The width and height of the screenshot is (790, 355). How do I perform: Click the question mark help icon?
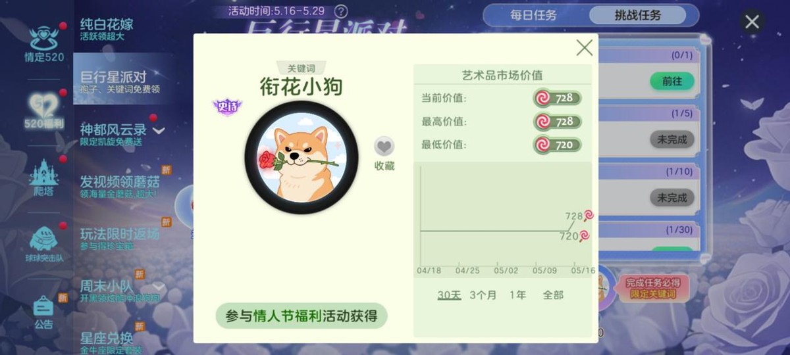[341, 11]
